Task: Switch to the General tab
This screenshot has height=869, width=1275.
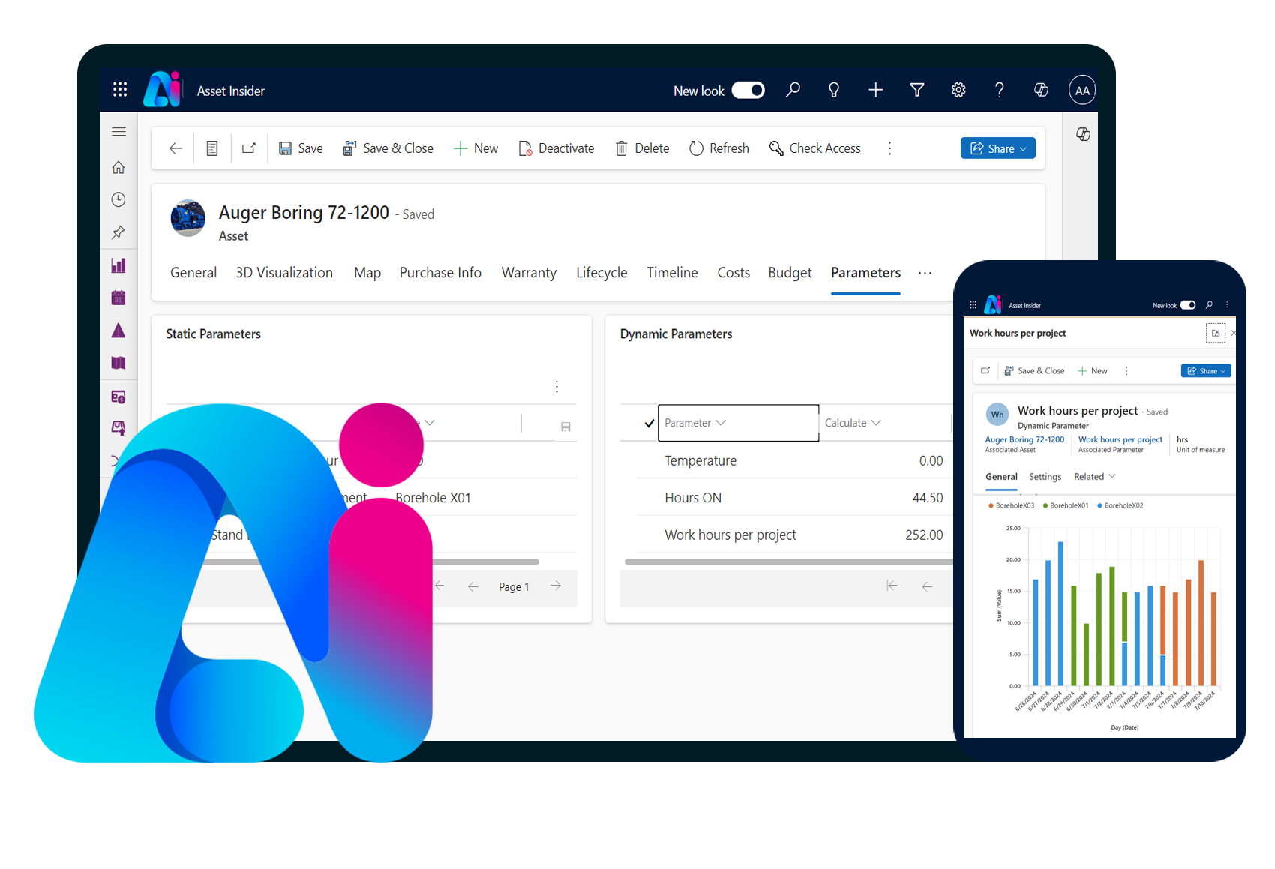Action: point(193,273)
